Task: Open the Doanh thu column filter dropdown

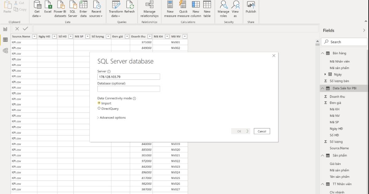Action: click(149, 36)
